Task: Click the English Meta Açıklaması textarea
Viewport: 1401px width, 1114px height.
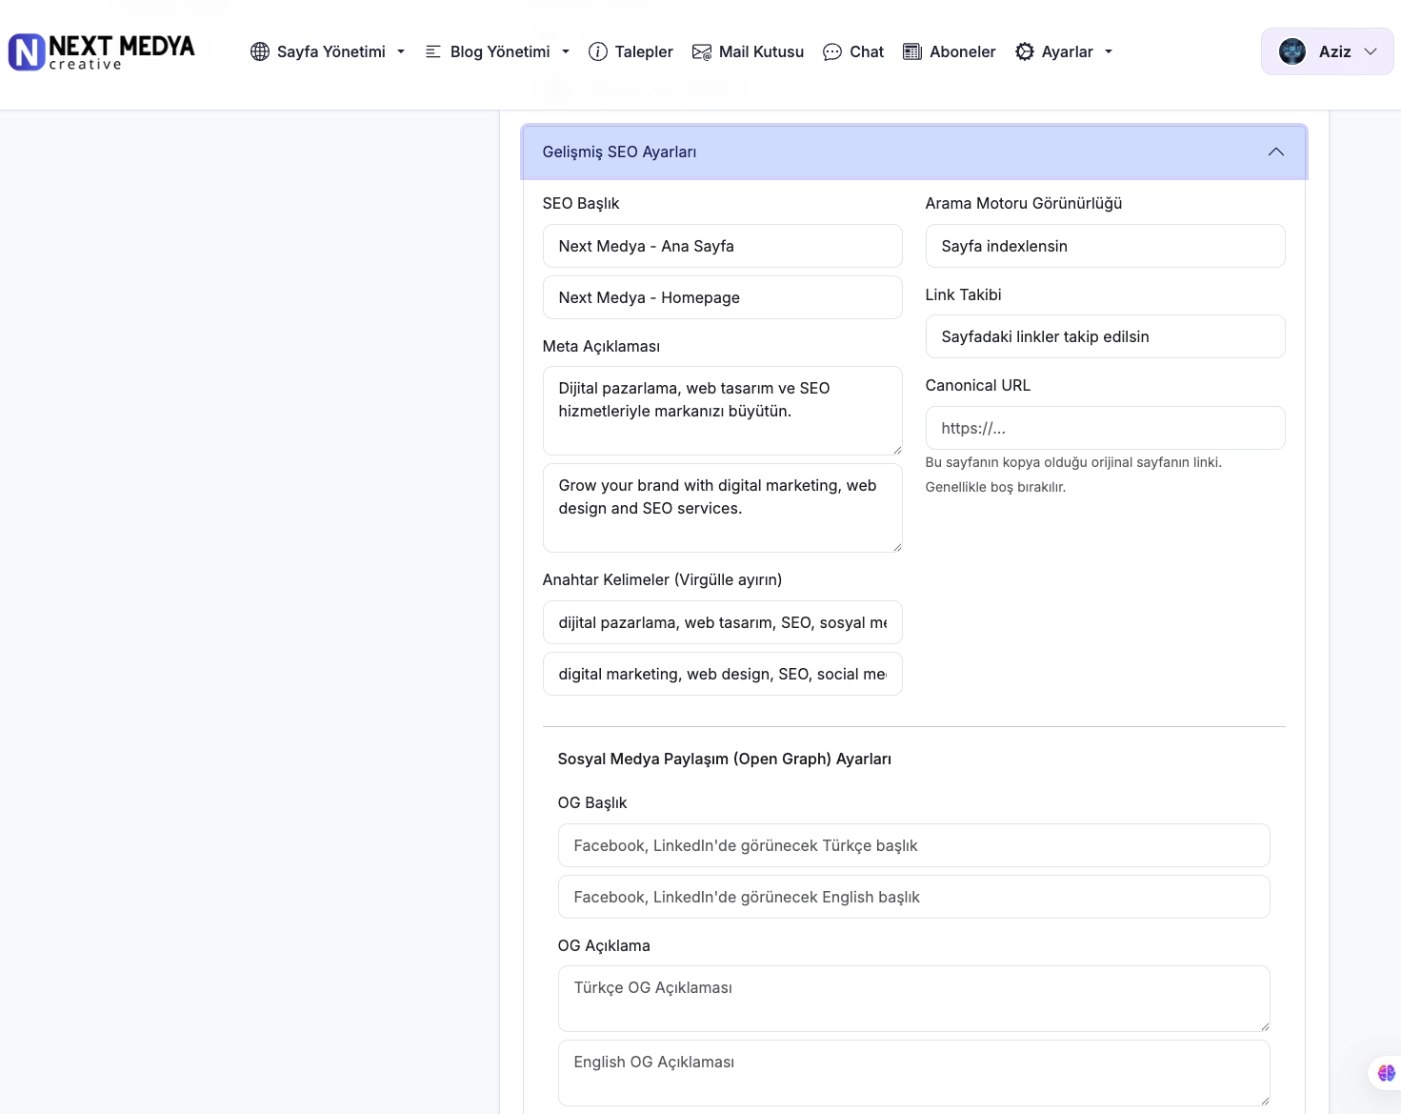Action: [x=722, y=507]
